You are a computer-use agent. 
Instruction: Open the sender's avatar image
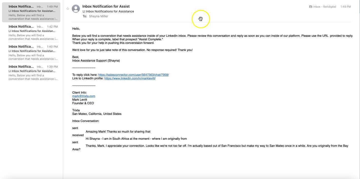[x=76, y=9]
